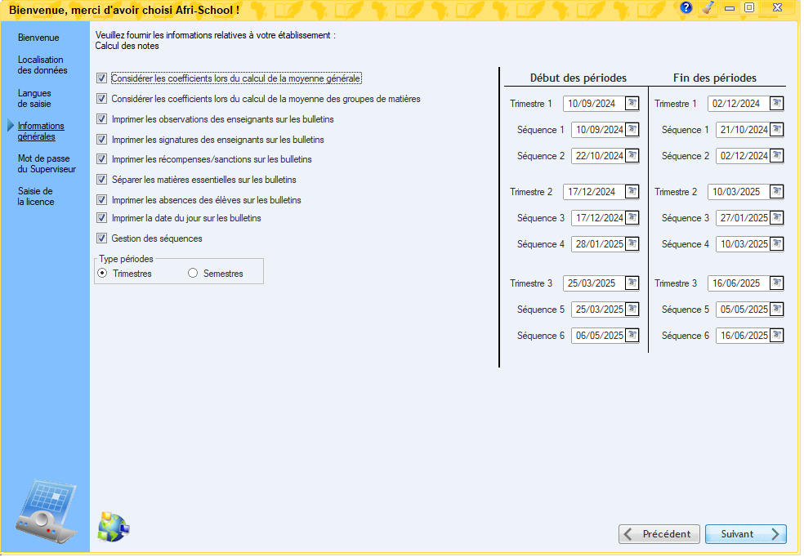Go to Langues de saisie step
The image size is (804, 557).
[34, 99]
